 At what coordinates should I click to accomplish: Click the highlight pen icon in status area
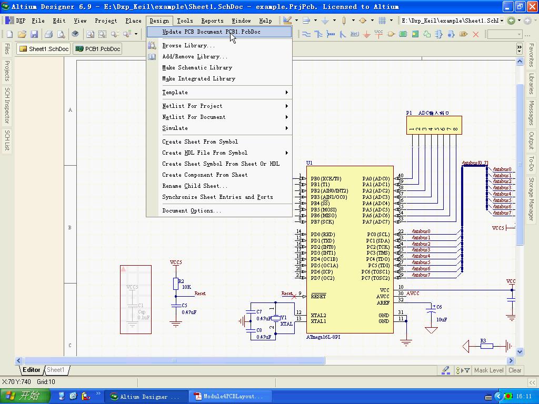coord(446,370)
